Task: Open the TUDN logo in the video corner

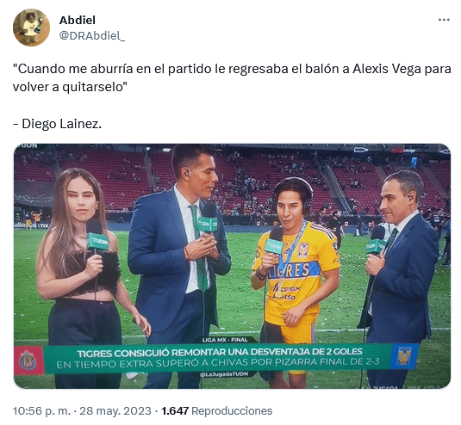Action: click(27, 146)
